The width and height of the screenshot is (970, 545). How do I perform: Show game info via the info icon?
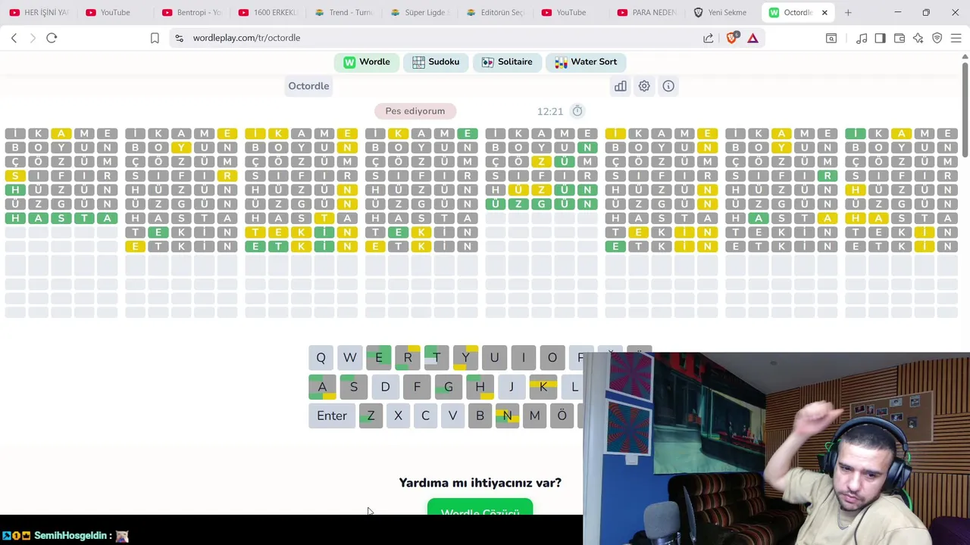coord(668,86)
